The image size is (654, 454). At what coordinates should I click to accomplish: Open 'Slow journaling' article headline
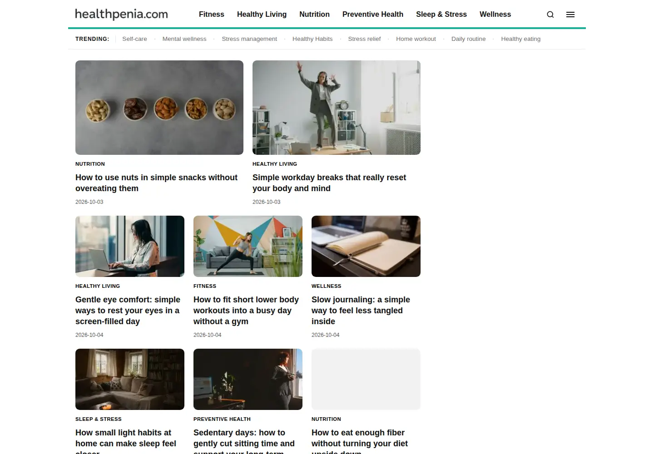tap(361, 311)
